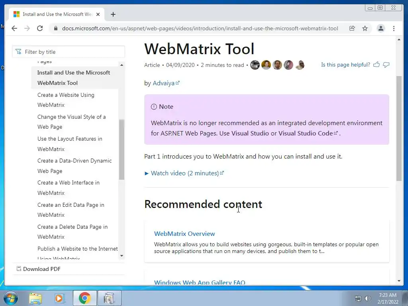This screenshot has height=306, width=408.
Task: Open the Windows Media Player taskbar icon
Action: pyautogui.click(x=60, y=298)
